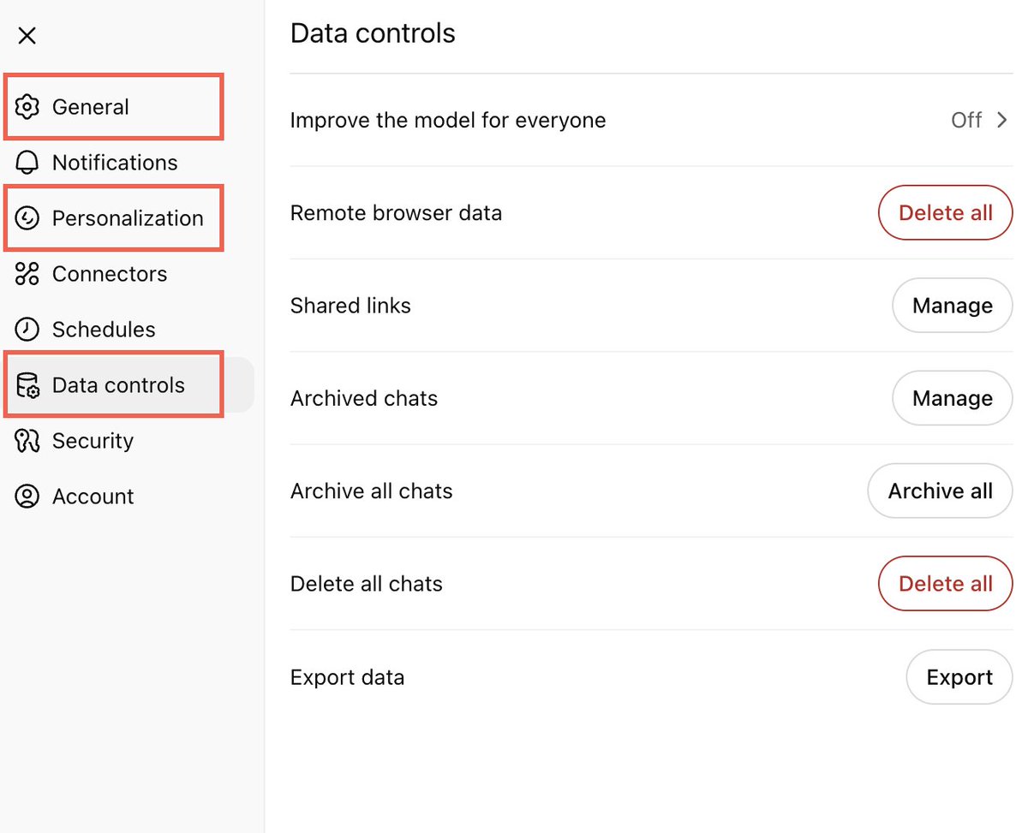The image size is (1028, 833).
Task: Click the General gear icon
Action: click(27, 106)
